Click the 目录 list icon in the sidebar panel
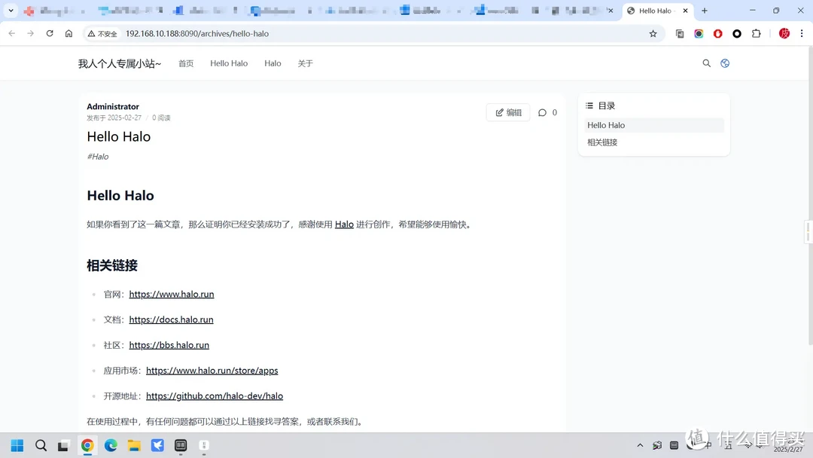The width and height of the screenshot is (813, 458). tap(589, 105)
